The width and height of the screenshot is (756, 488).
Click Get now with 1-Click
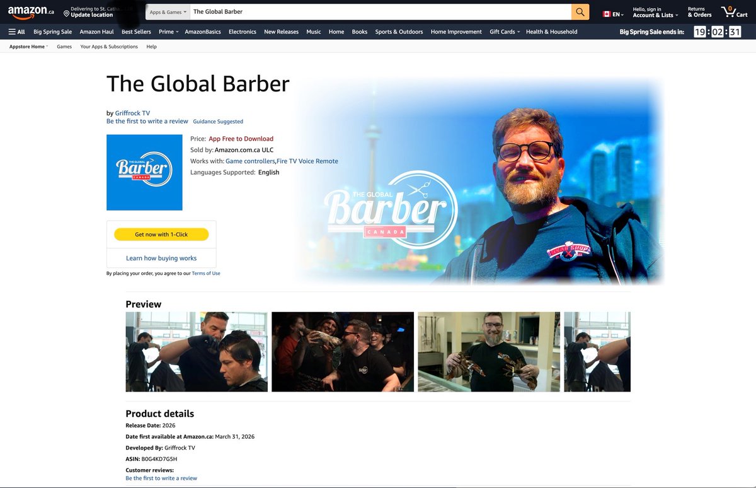(x=161, y=235)
